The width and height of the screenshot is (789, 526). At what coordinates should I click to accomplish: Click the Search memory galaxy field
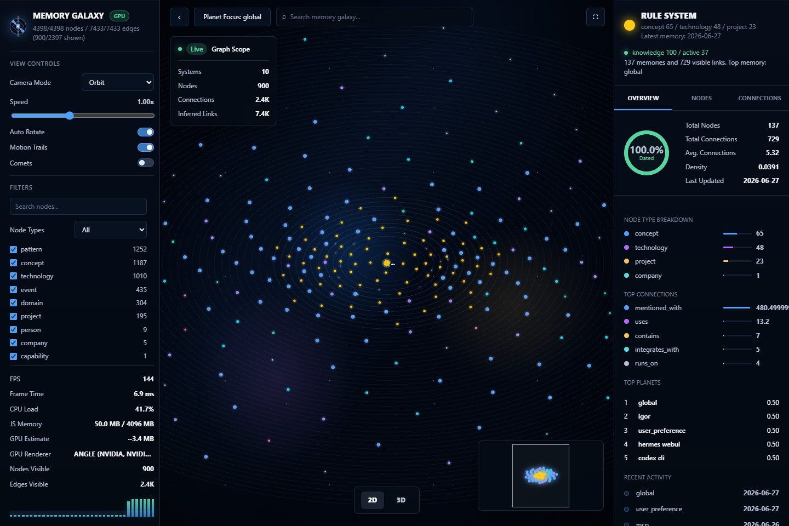point(375,17)
